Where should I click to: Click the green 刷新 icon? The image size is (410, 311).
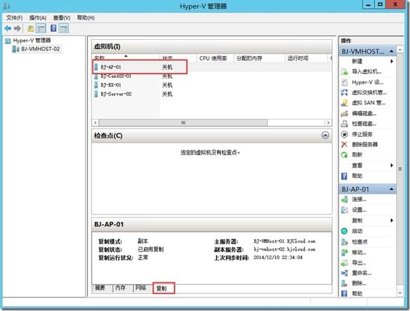(x=345, y=155)
